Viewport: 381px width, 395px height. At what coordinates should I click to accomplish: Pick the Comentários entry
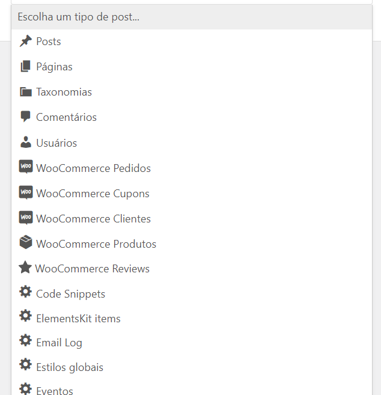point(192,117)
